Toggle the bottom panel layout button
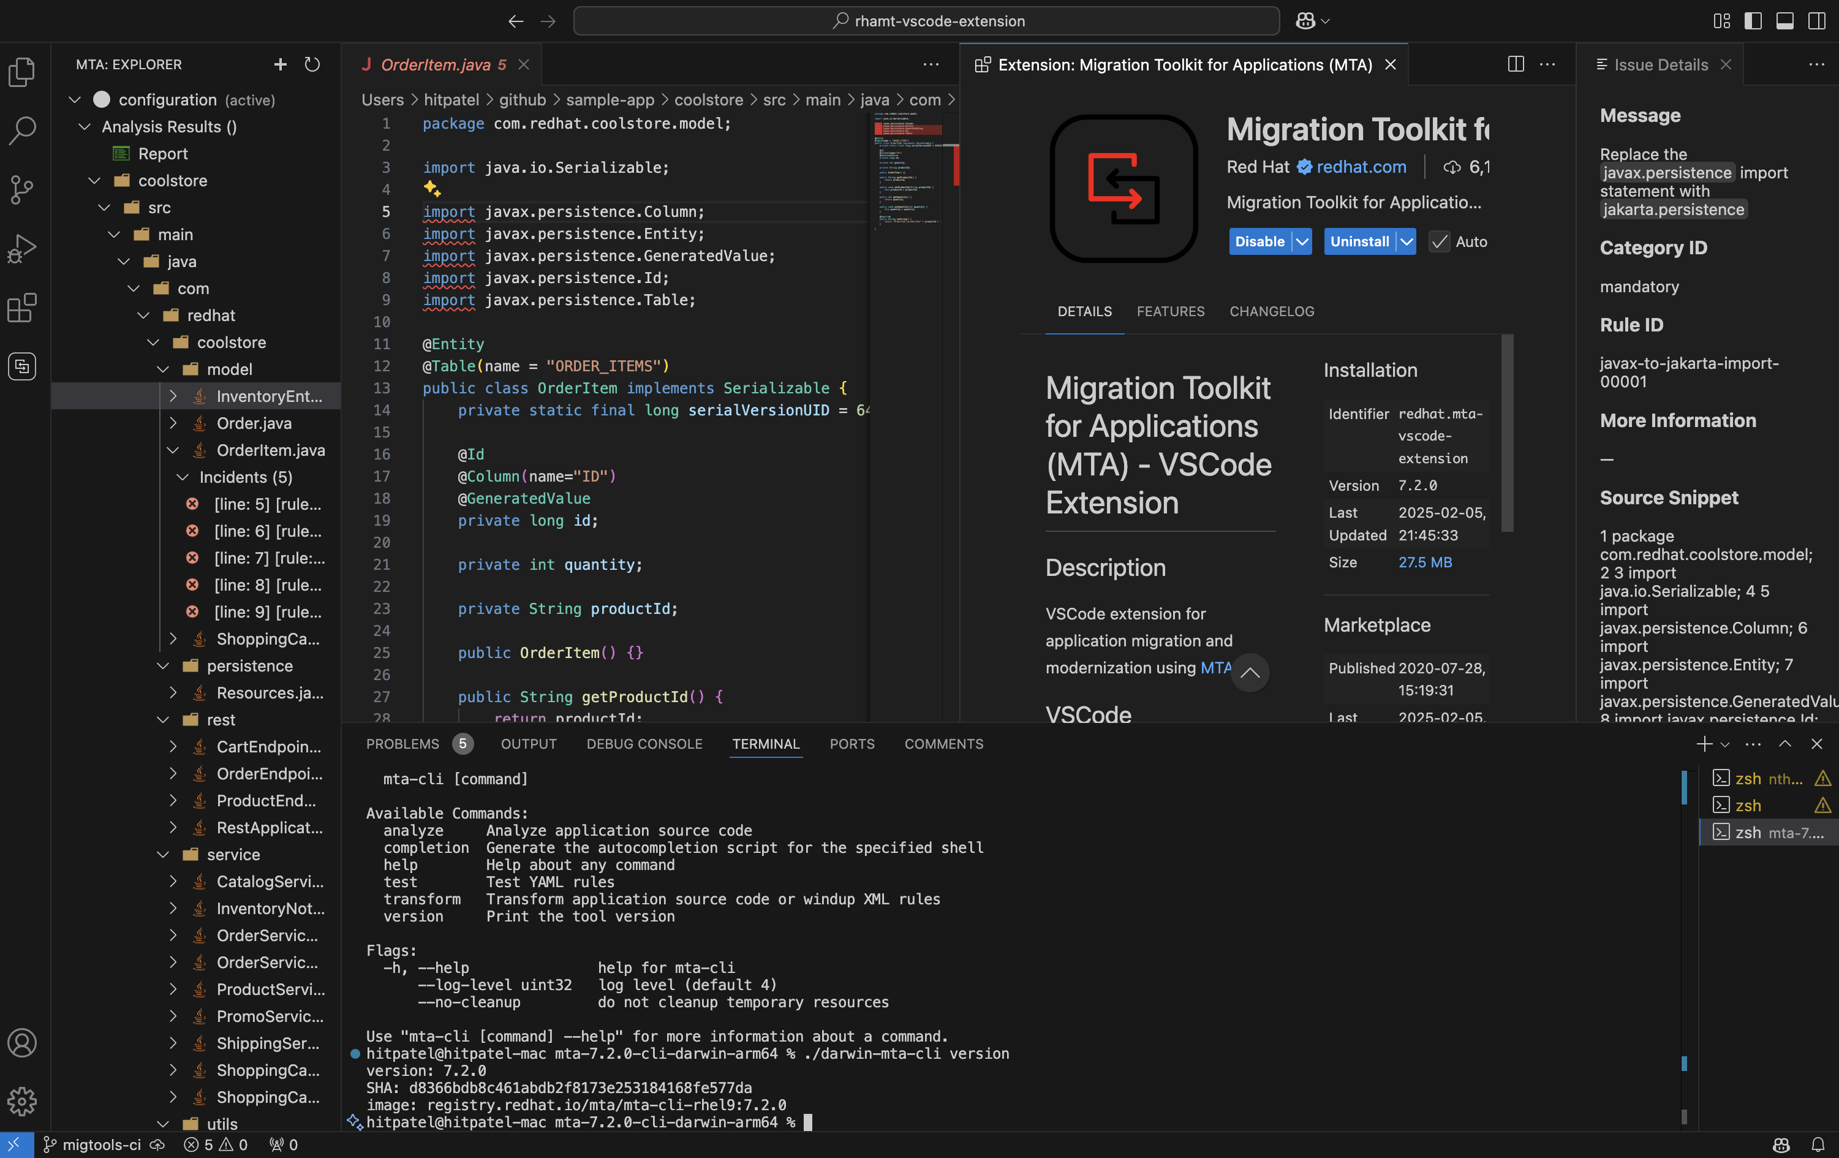This screenshot has width=1839, height=1158. (x=1784, y=21)
